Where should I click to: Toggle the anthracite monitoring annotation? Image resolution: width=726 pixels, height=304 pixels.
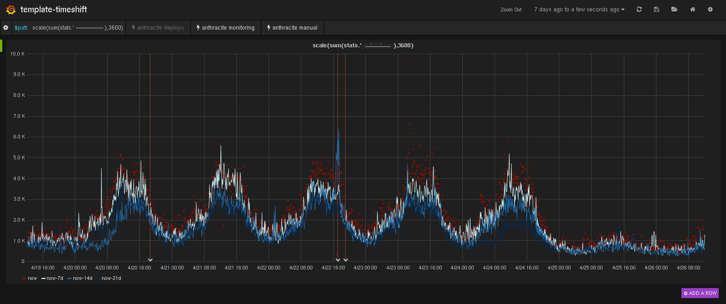[225, 28]
